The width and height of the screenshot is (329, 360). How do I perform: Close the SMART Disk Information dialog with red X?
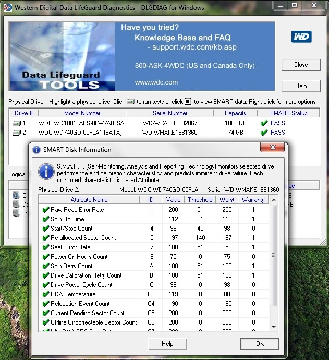(272, 147)
